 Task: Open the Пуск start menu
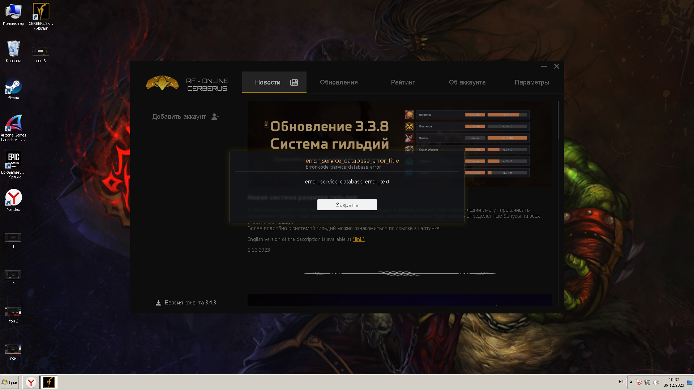(x=10, y=382)
